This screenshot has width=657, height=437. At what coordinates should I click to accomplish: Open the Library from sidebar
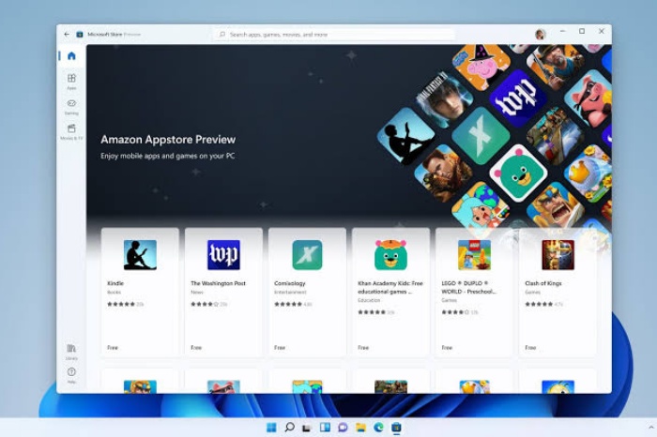(71, 351)
